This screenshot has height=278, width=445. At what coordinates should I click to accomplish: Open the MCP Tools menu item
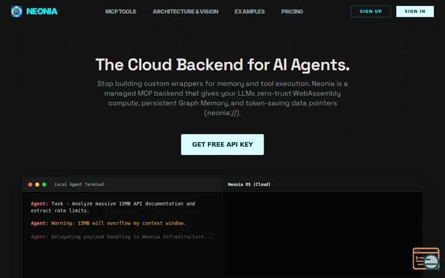point(121,12)
